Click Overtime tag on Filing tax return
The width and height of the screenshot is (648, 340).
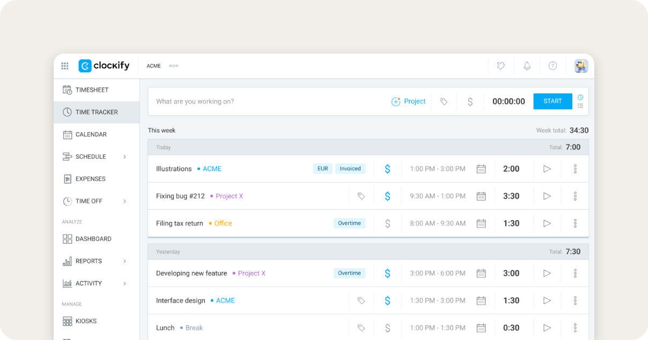pos(349,223)
